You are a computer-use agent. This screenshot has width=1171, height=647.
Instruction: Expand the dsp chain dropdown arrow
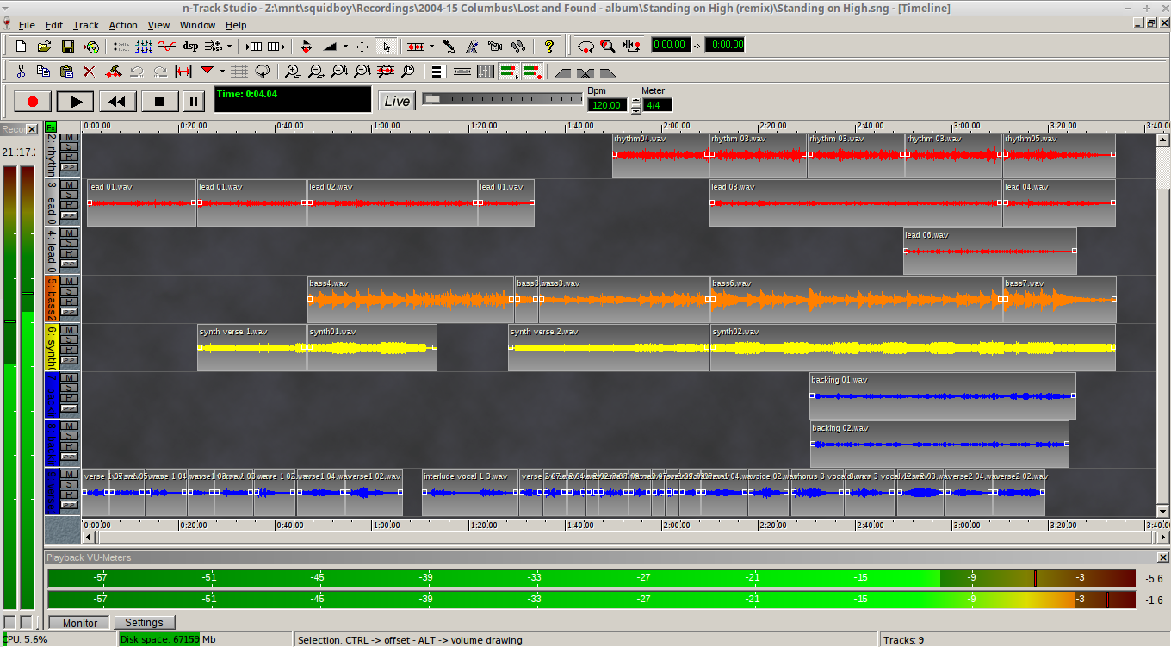(229, 46)
